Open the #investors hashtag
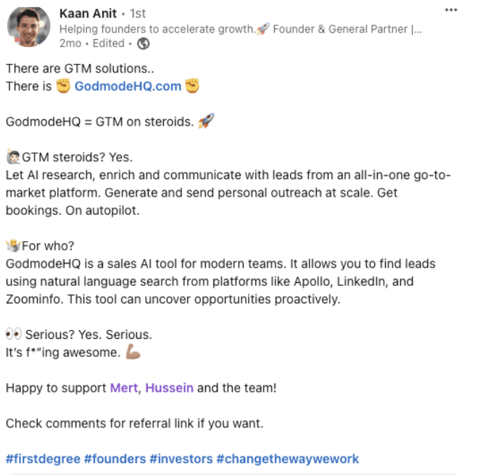Screen dimensions: 483x476 [x=181, y=459]
